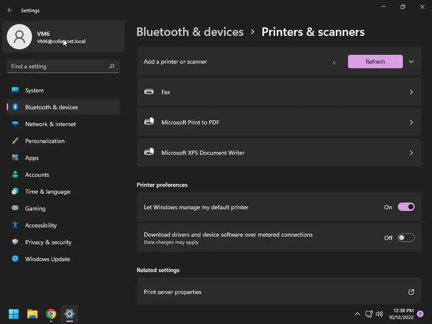Turn off Let Windows manage my default printer
432x324 pixels.
coord(406,207)
